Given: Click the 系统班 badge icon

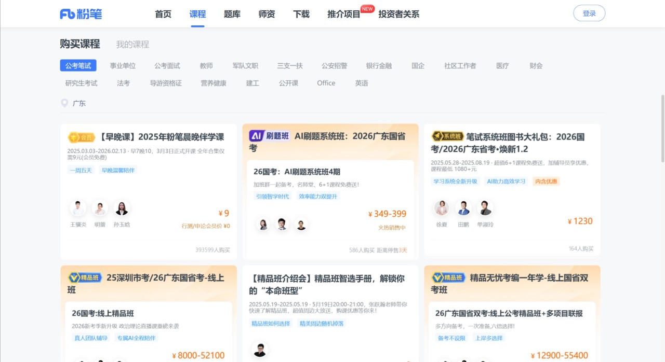Looking at the screenshot, I should coord(447,136).
